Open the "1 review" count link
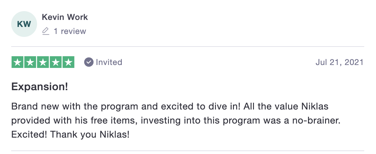Viewport: 376px width, 154px height. (70, 31)
